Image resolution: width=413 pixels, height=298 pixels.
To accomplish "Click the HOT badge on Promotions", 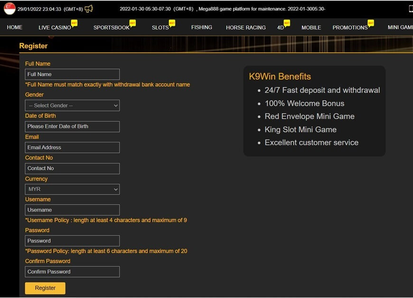I will (371, 23).
